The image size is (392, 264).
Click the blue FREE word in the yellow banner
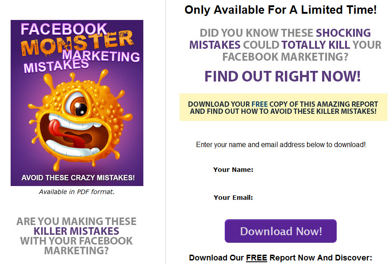click(260, 104)
